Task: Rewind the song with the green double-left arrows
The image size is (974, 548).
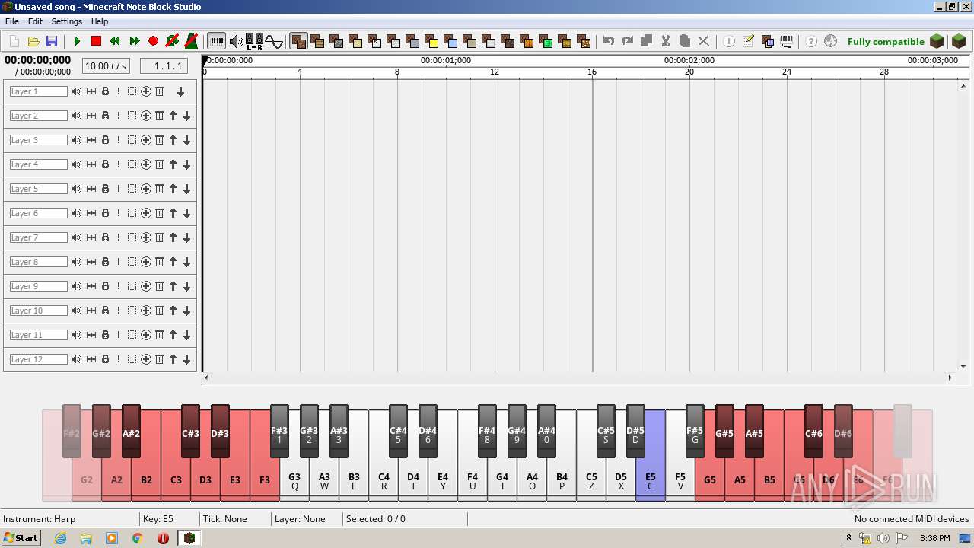Action: click(x=115, y=41)
